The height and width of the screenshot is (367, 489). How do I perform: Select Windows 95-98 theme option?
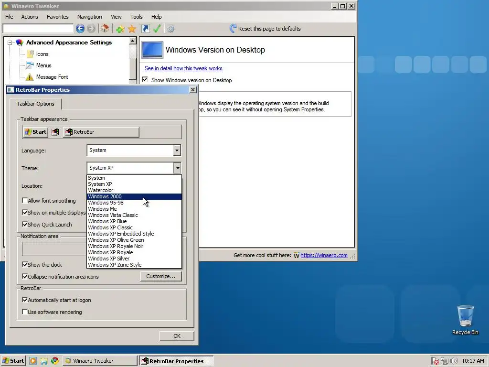click(x=134, y=203)
